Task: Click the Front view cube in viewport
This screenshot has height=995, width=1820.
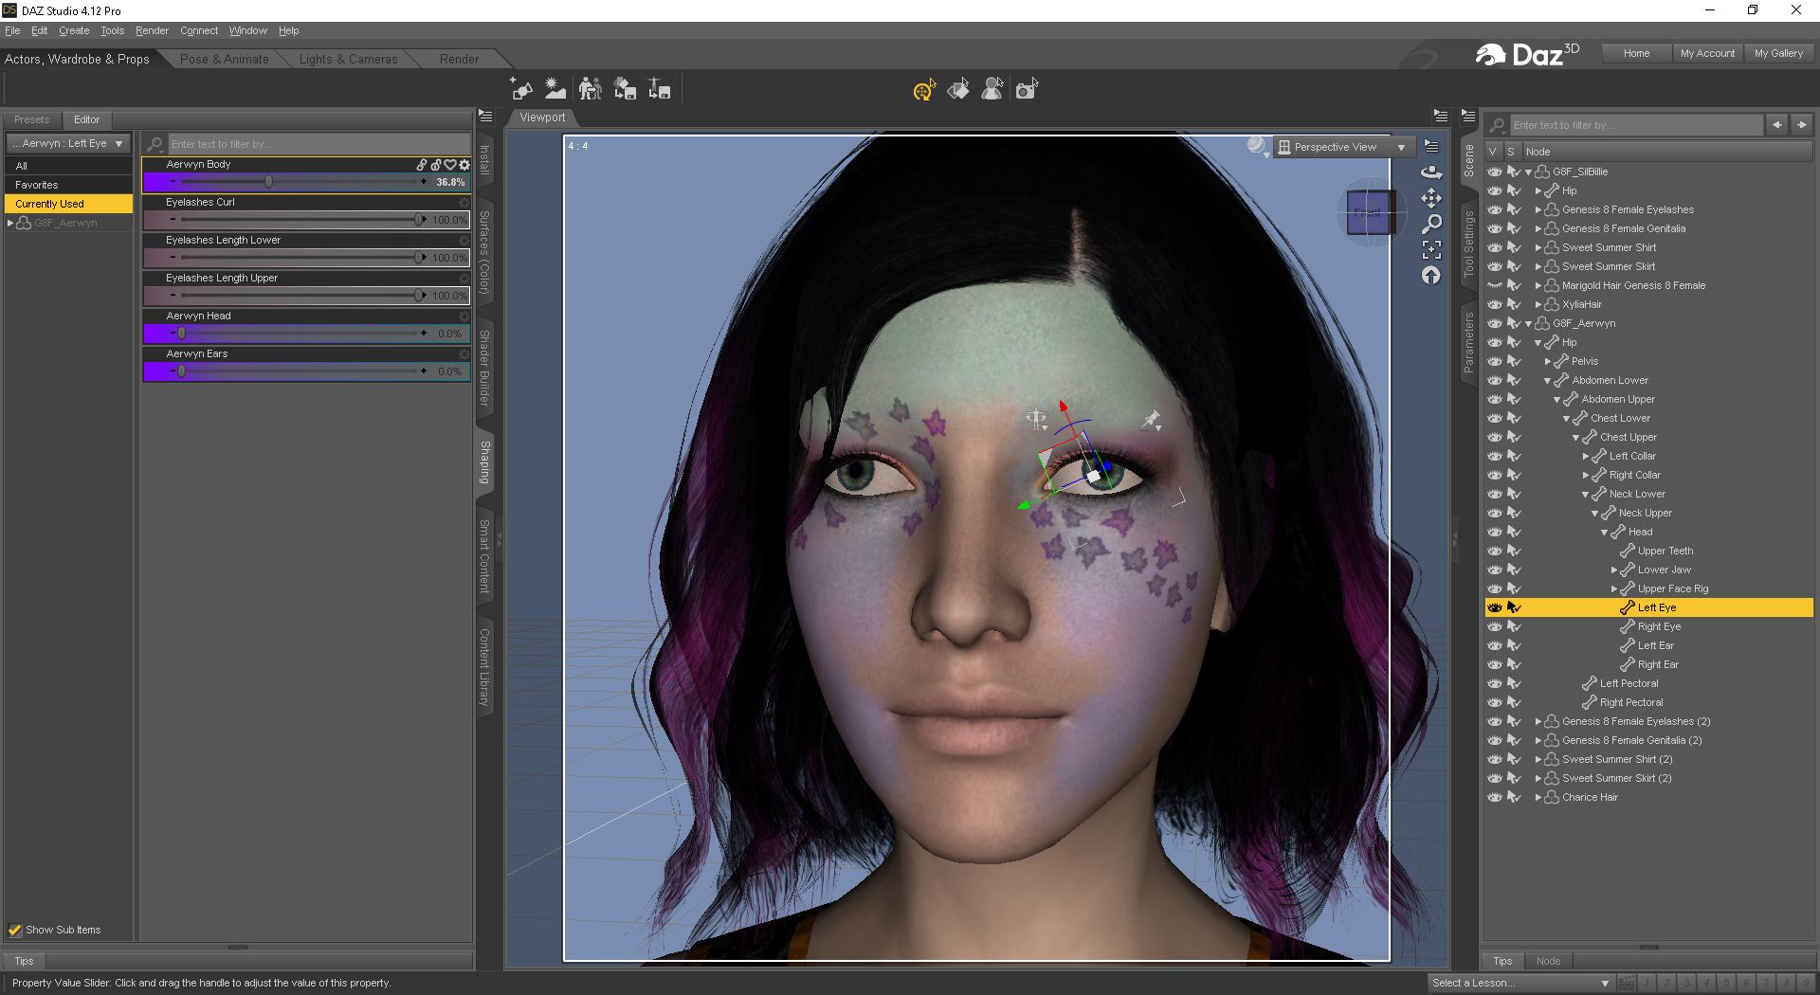Action: coord(1368,212)
